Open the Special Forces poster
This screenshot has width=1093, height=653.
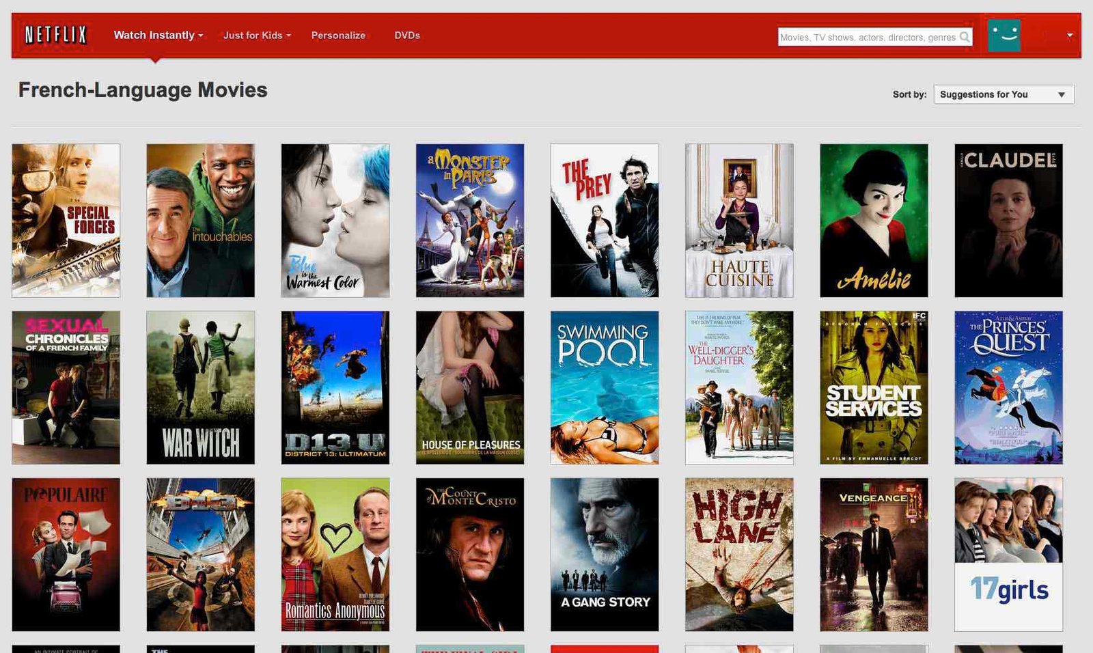coord(66,221)
